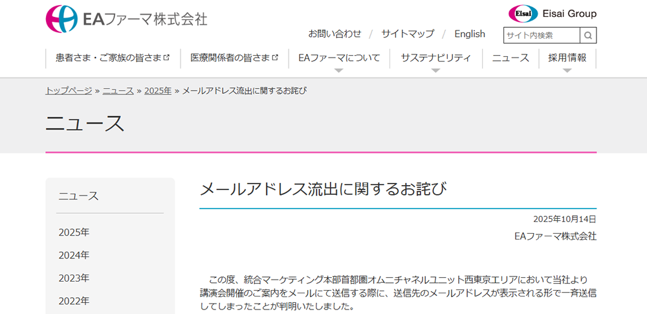Viewport: 647px width, 314px height.
Task: Select 2024年 in the news sidebar
Action: (x=74, y=255)
